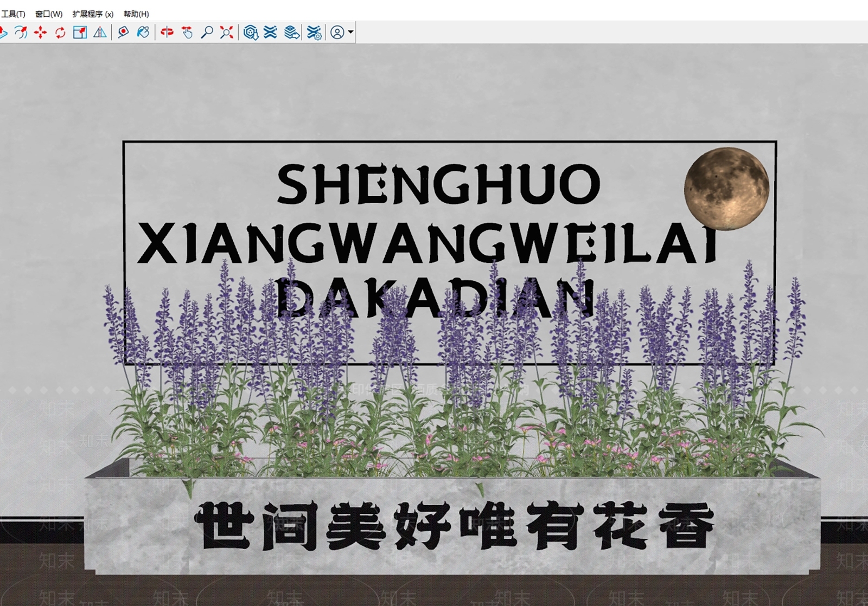Select the Rotate tool

tap(60, 33)
